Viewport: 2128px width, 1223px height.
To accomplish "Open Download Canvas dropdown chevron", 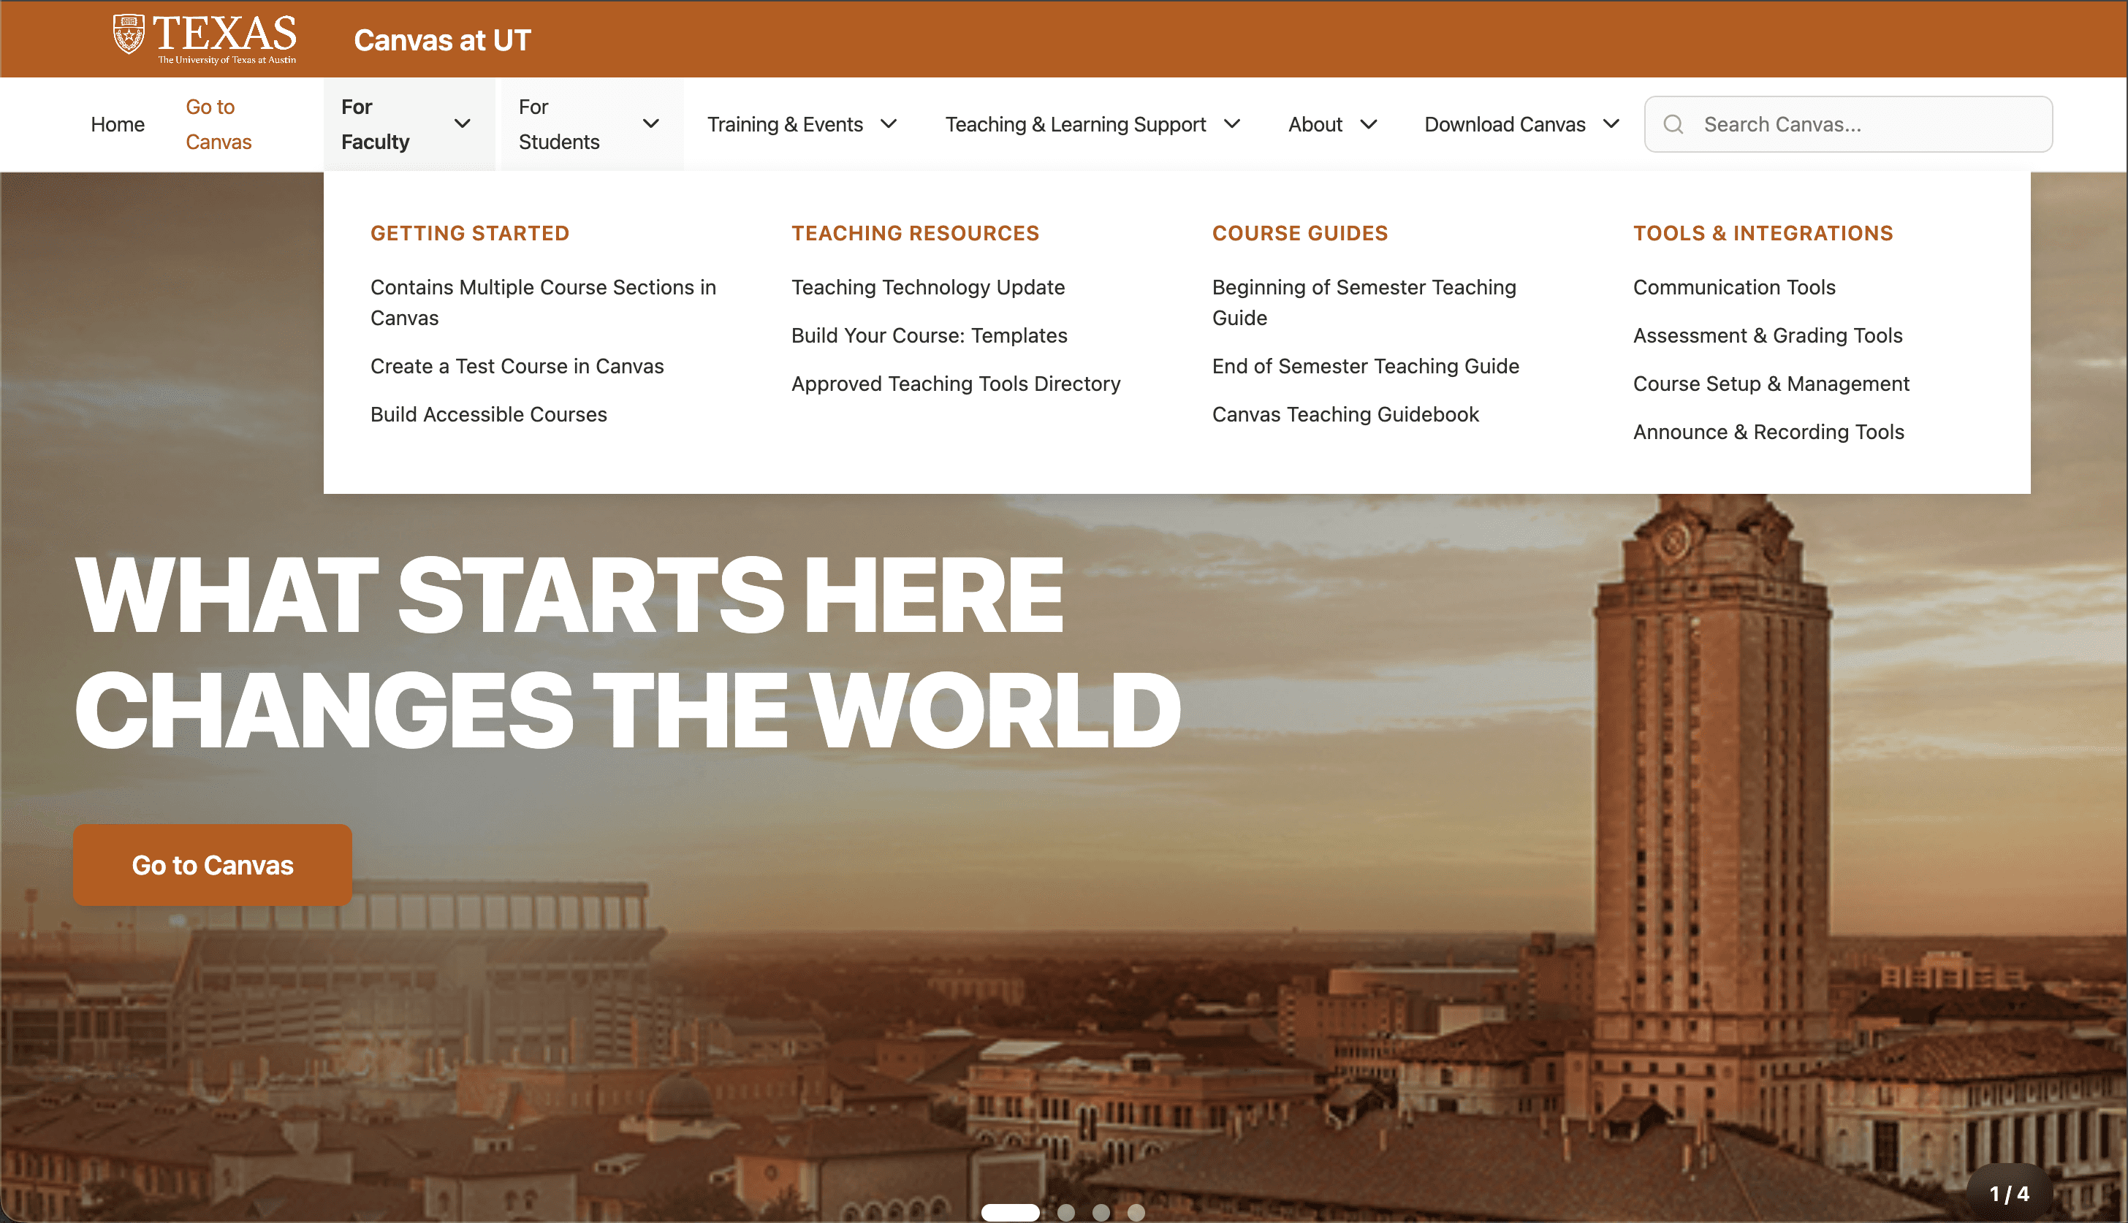I will [x=1611, y=124].
